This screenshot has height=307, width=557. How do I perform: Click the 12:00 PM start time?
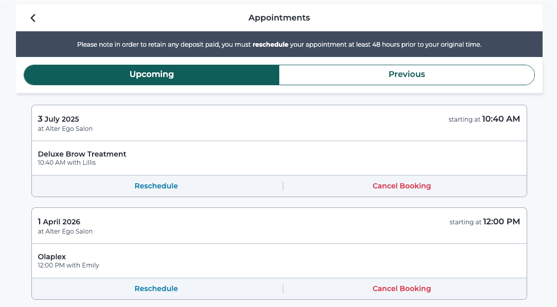[501, 222]
